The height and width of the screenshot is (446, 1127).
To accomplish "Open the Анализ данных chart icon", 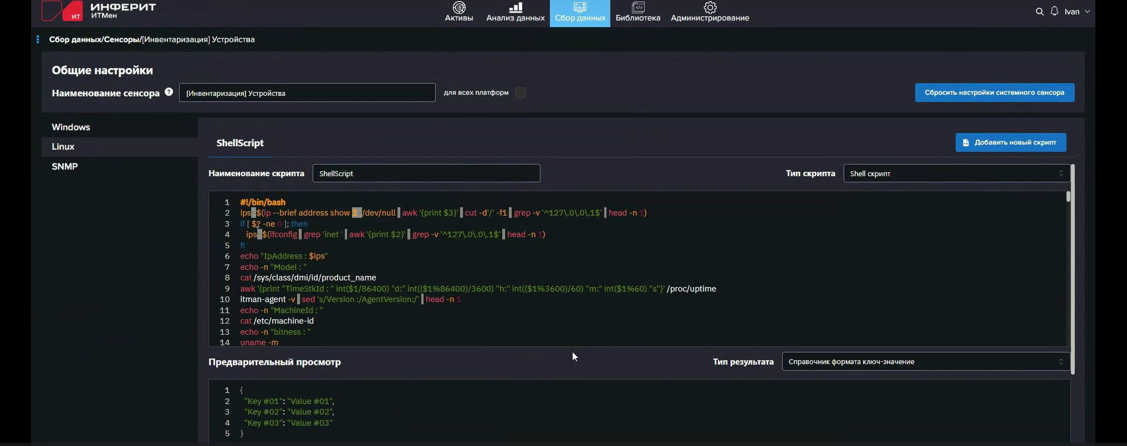I will click(x=515, y=8).
